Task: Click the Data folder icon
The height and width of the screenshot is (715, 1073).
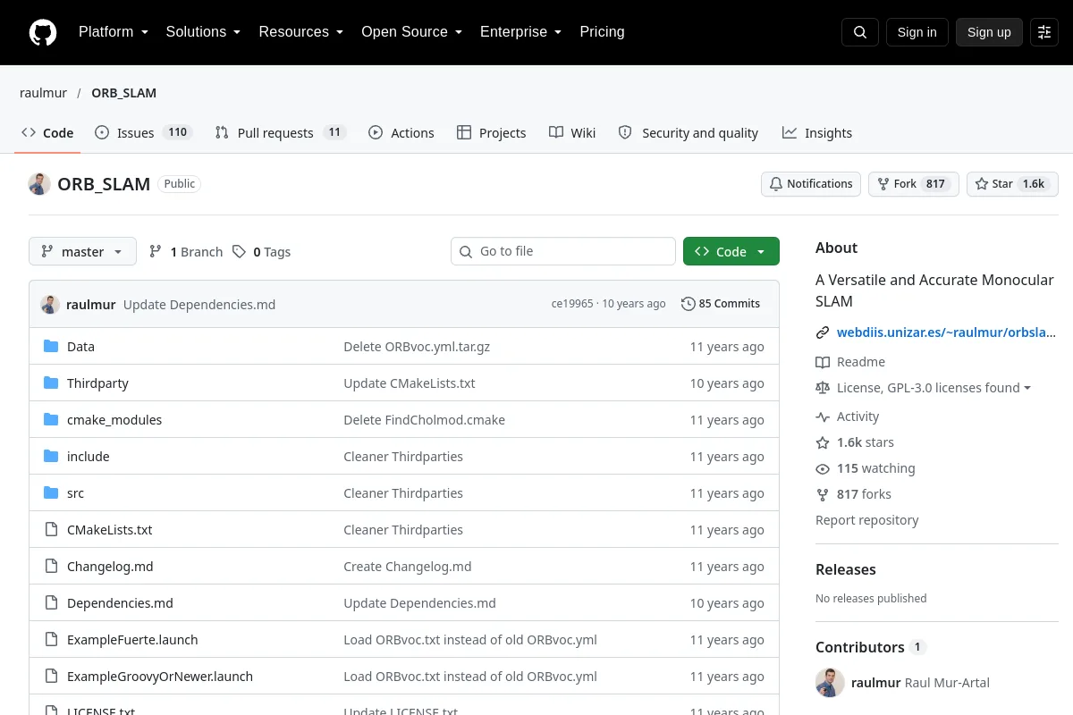Action: (x=51, y=347)
